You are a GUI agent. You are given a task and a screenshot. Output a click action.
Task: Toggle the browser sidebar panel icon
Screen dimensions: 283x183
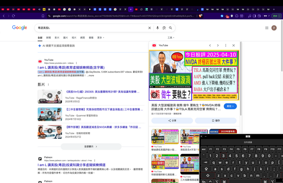(x=254, y=16)
